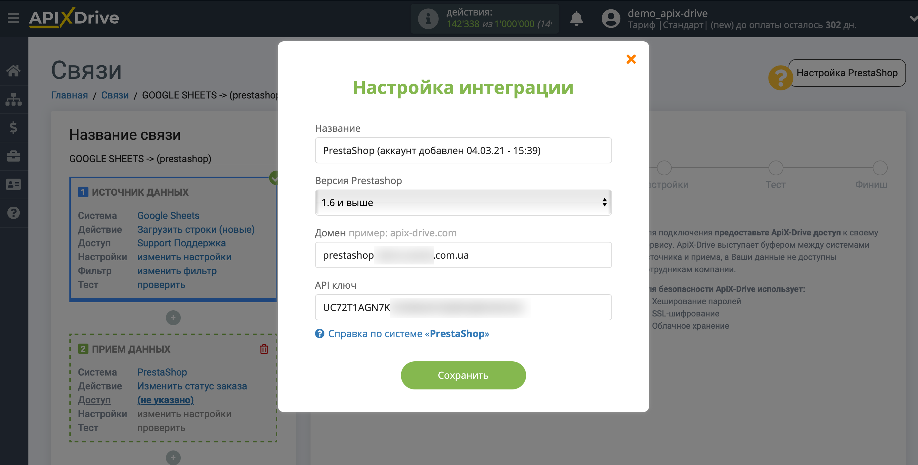This screenshot has width=918, height=465.
Task: Go to Home via sidebar house icon
Action: click(x=14, y=71)
